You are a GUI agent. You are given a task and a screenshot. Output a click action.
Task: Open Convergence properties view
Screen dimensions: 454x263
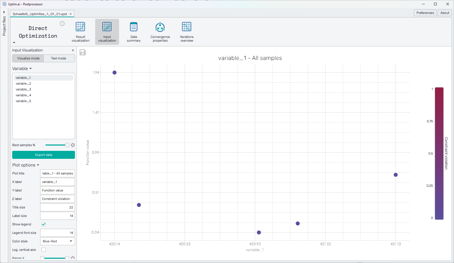pyautogui.click(x=160, y=32)
